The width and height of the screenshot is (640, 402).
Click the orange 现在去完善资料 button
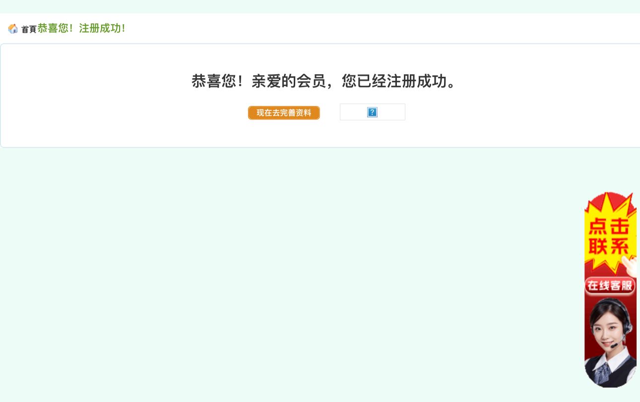pyautogui.click(x=284, y=113)
